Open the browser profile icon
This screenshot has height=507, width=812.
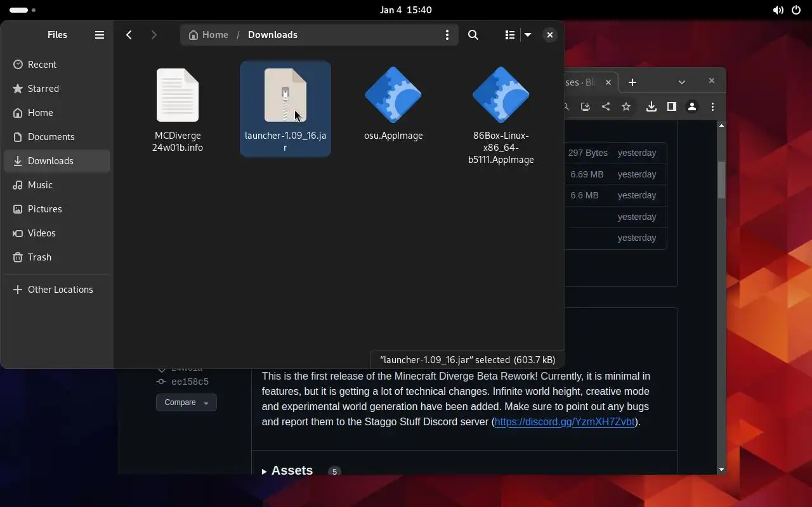692,107
